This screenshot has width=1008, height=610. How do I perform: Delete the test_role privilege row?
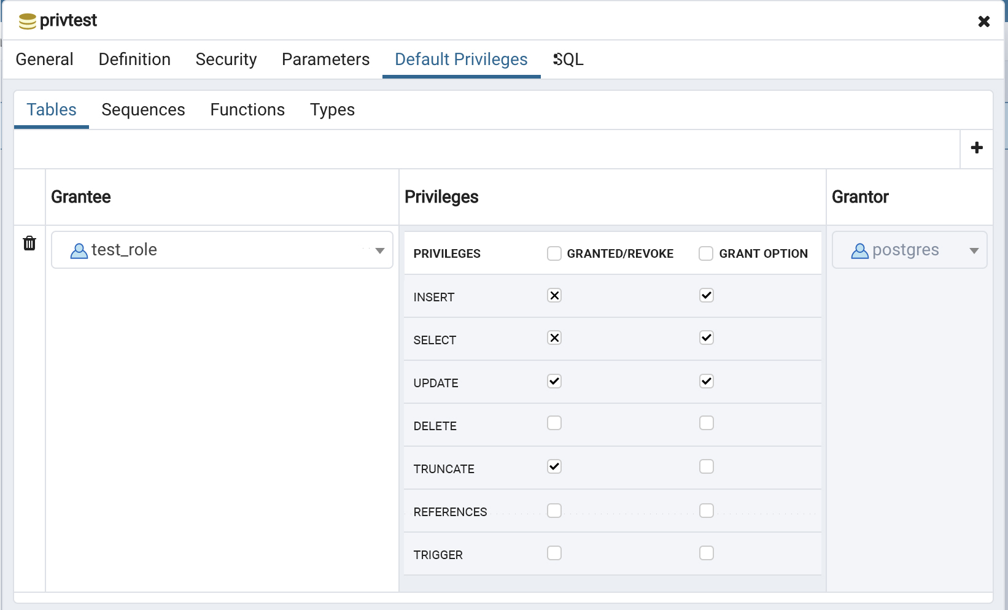click(29, 244)
